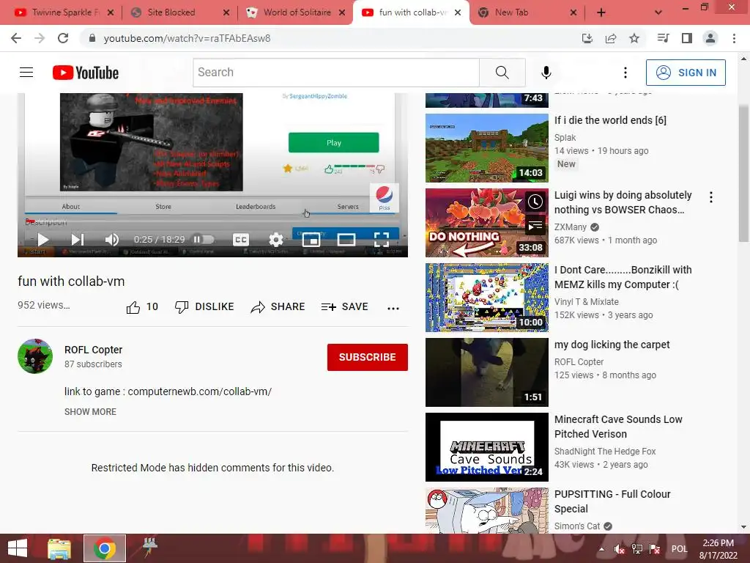The image size is (750, 563).
Task: Click SIGN IN button
Action: tap(686, 73)
